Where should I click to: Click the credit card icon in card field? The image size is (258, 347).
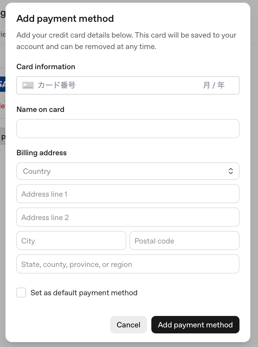coord(28,86)
